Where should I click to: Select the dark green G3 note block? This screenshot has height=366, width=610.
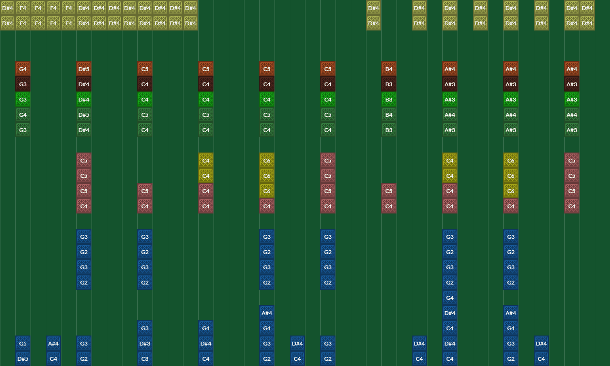coord(23,130)
